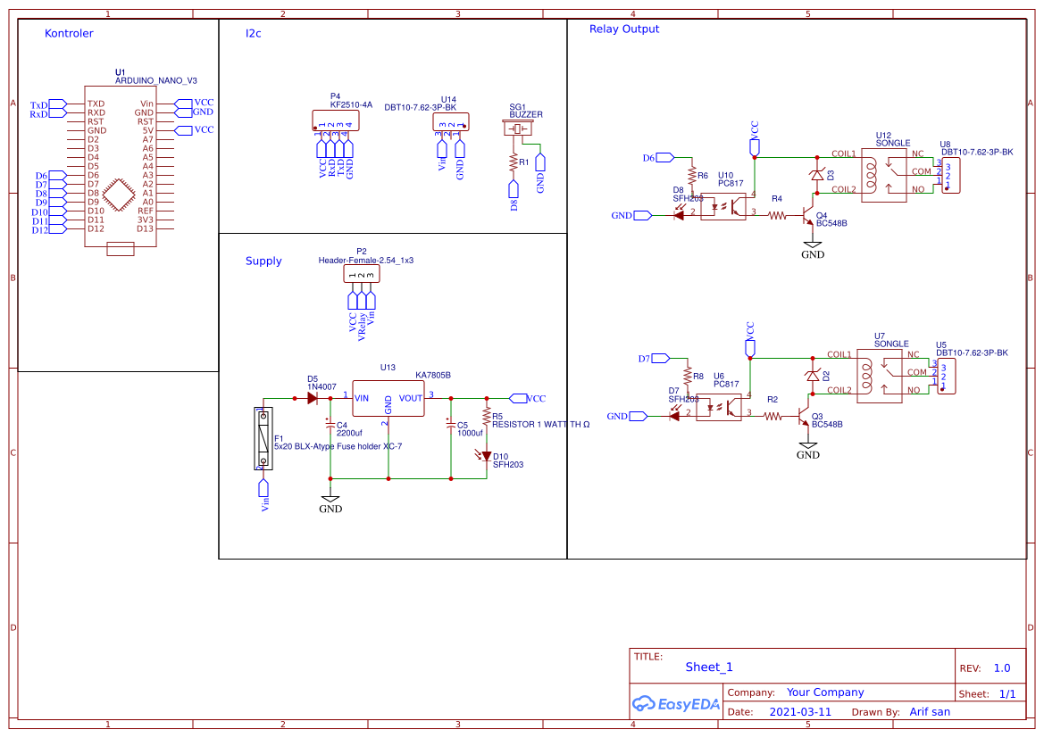1044x738 pixels.
Task: Select the PC817 optocoupler U10
Action: click(723, 207)
